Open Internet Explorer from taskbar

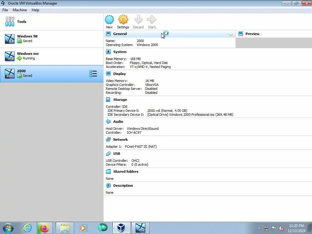pyautogui.click(x=27, y=228)
